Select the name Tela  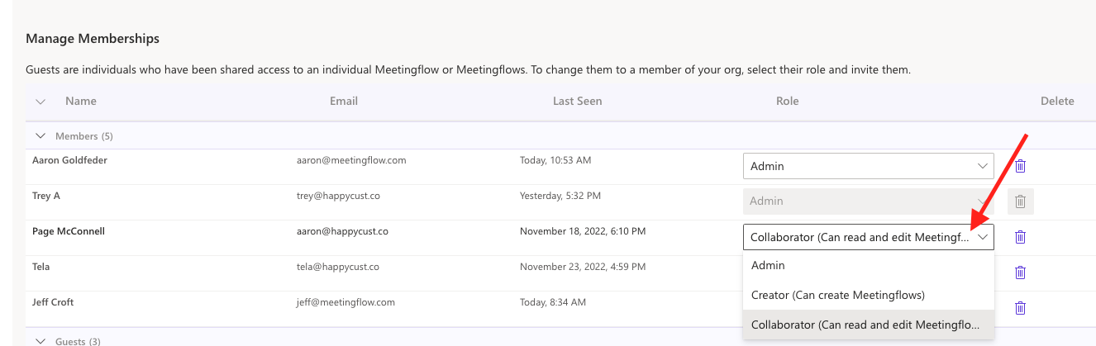(x=41, y=267)
